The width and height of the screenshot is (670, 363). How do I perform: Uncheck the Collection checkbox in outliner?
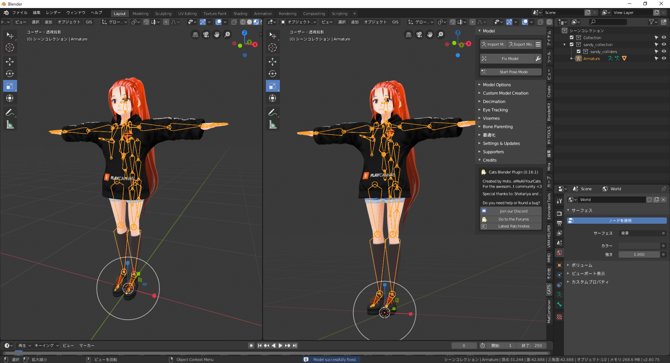(572, 38)
